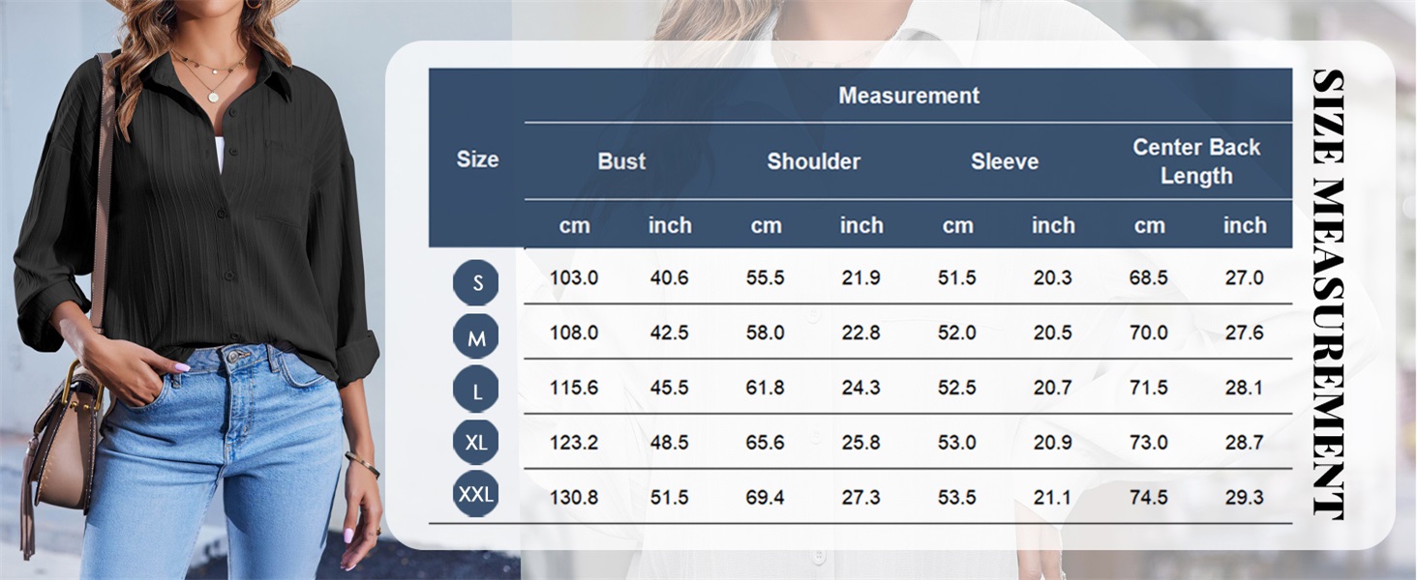The width and height of the screenshot is (1417, 580).
Task: Click the 103.0 bust value for S
Action: tap(574, 277)
